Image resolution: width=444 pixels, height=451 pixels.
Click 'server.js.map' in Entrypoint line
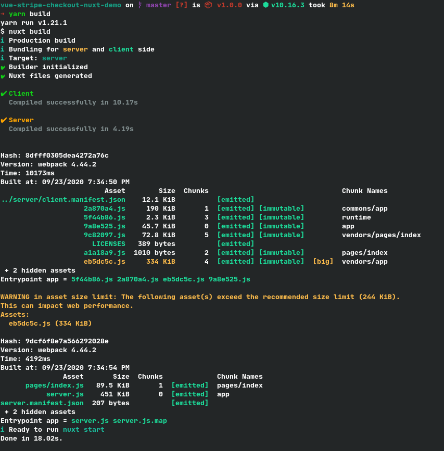click(140, 421)
